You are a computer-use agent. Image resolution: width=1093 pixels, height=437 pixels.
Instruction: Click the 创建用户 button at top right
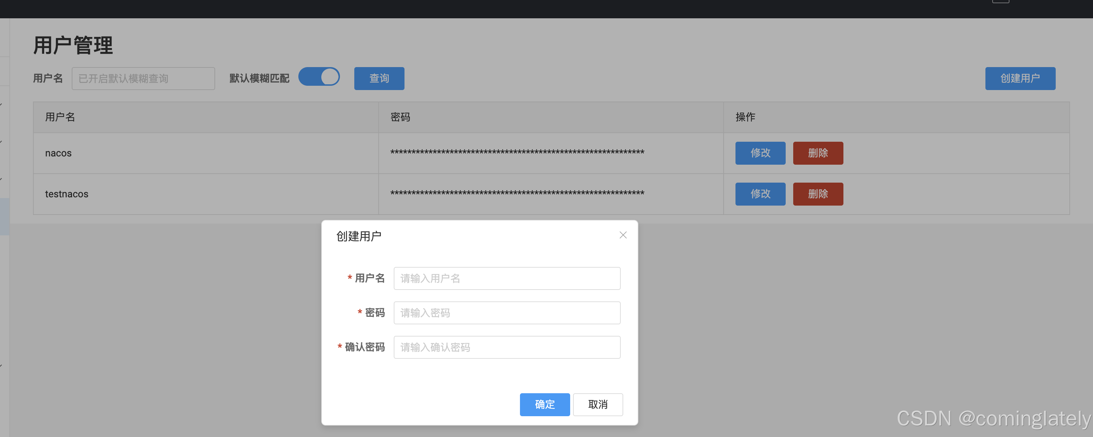point(1020,79)
